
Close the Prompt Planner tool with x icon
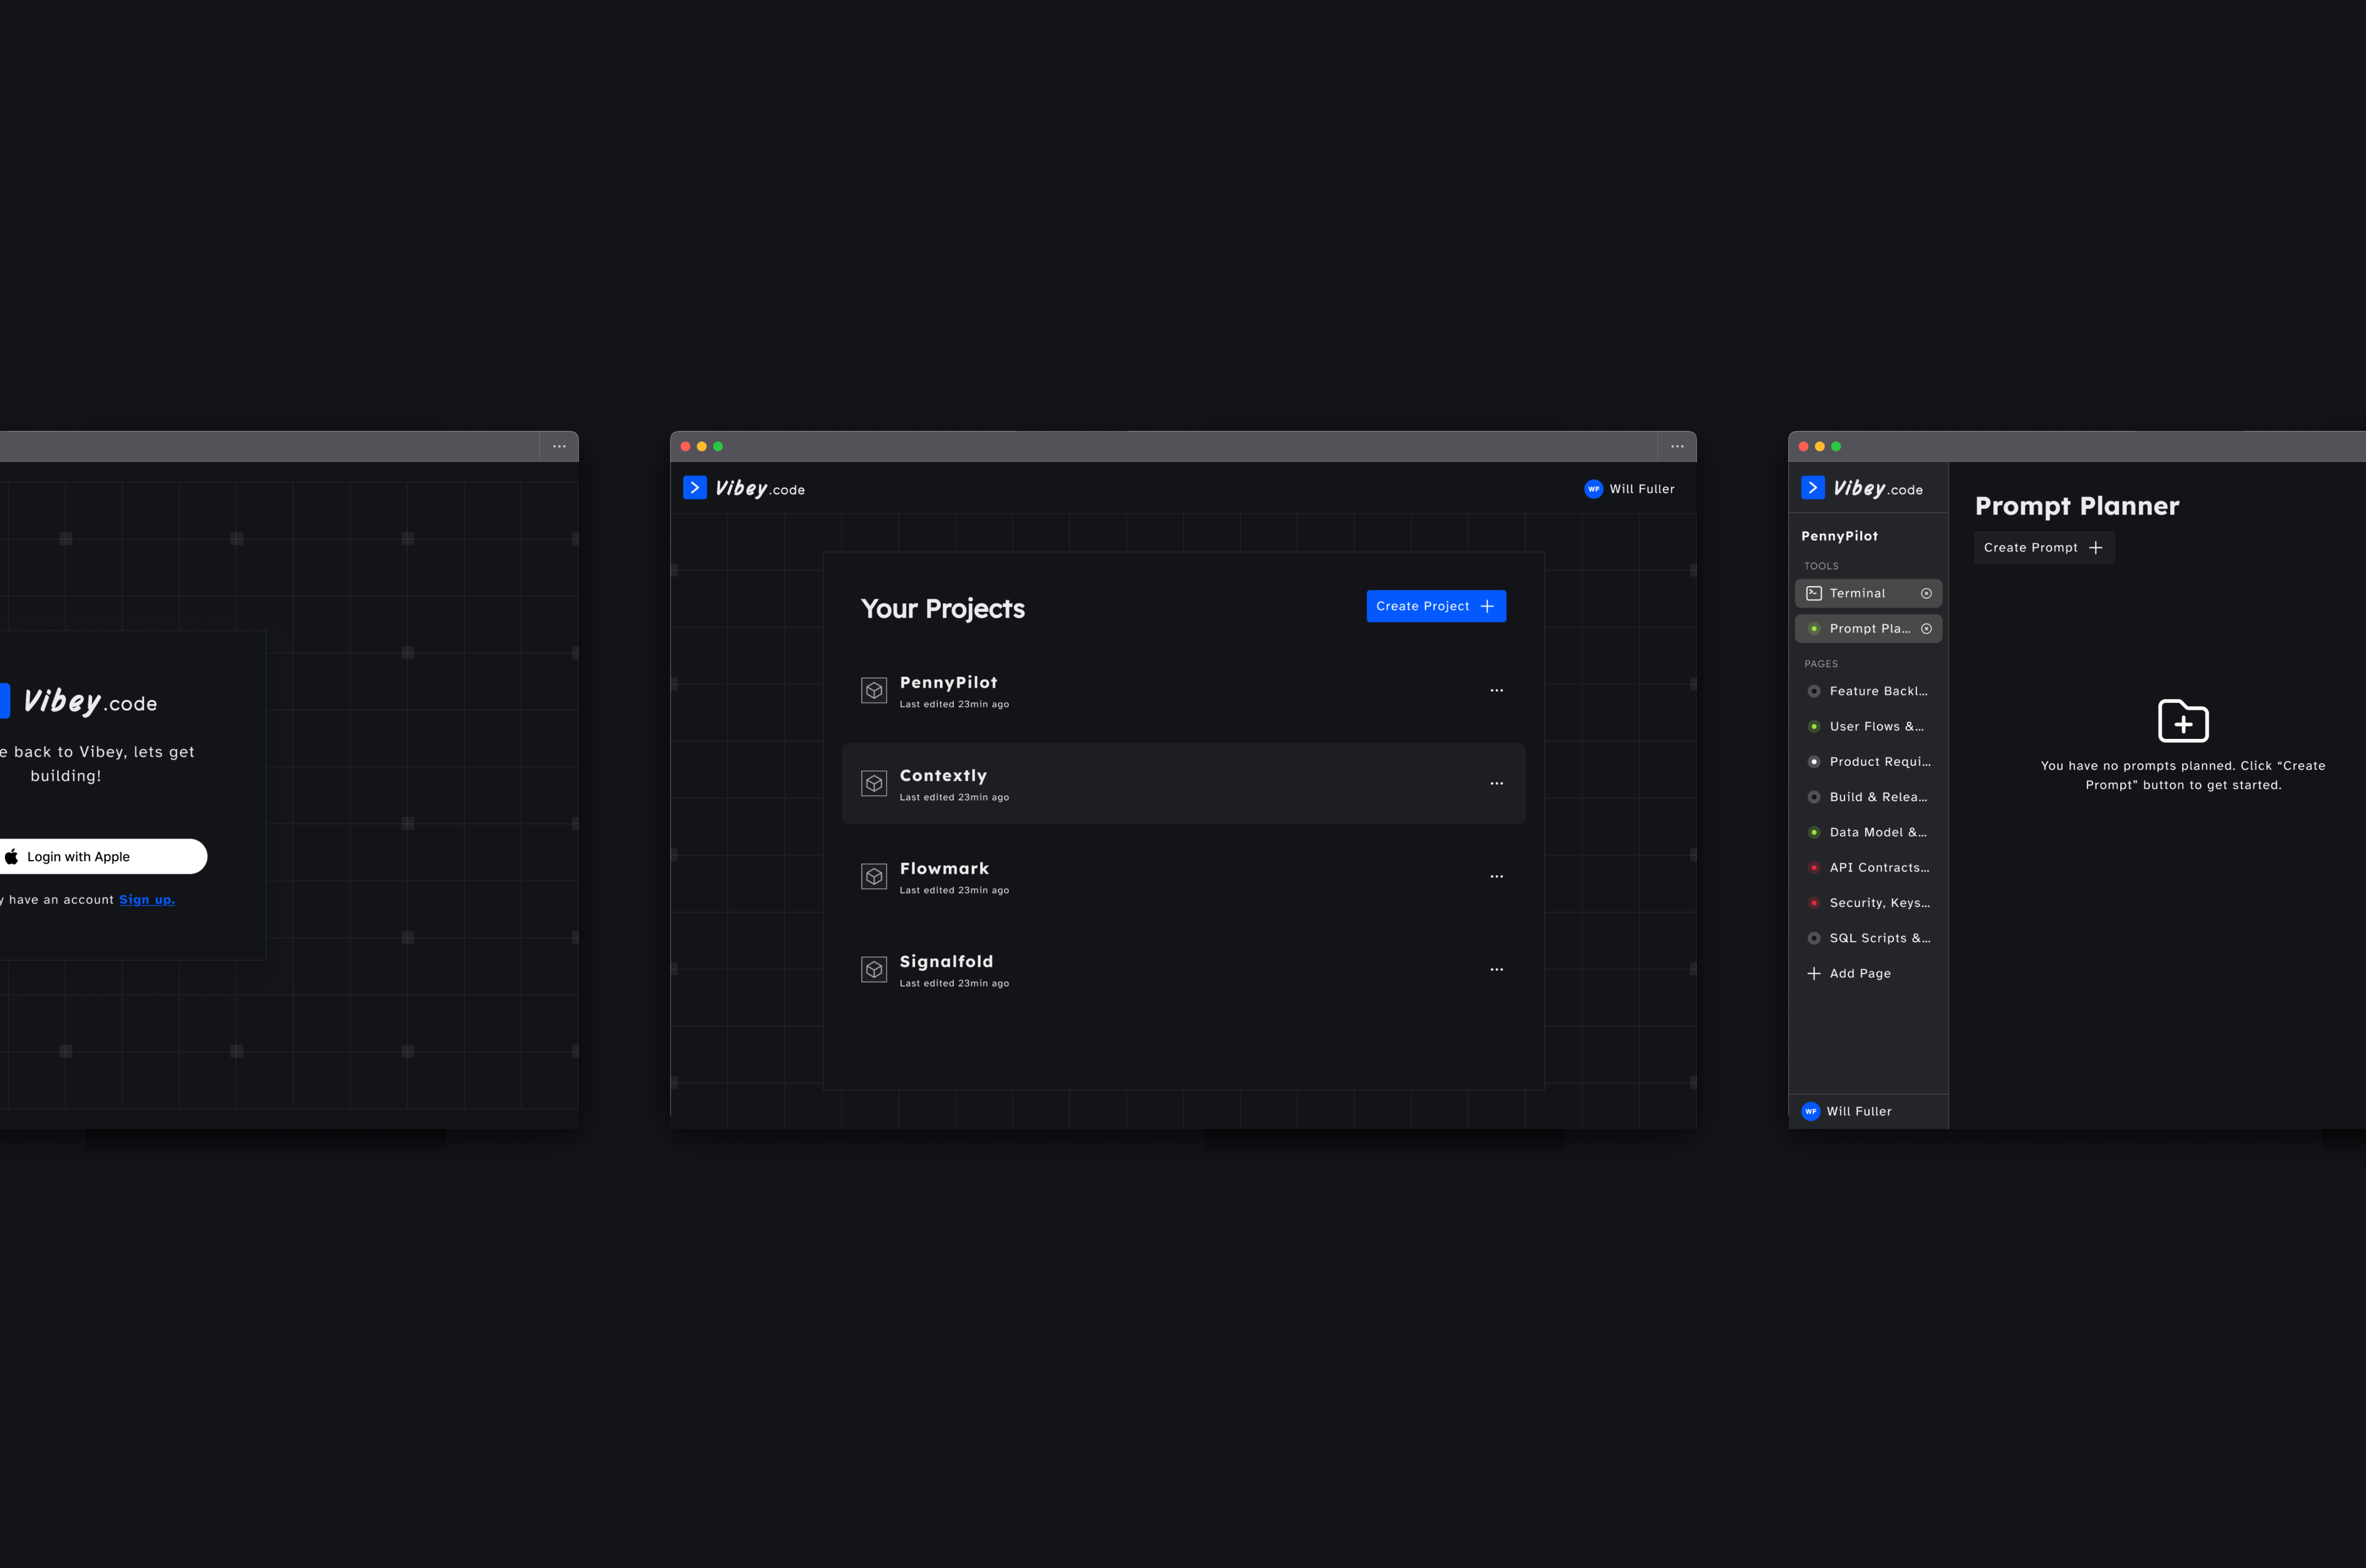[x=1926, y=629]
